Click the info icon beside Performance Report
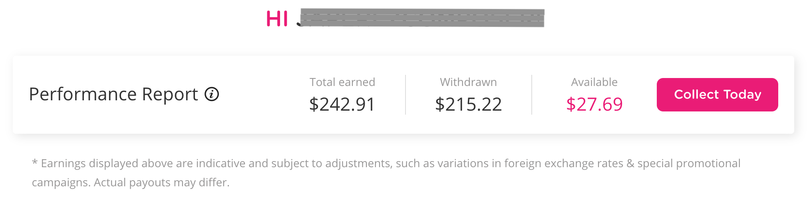The image size is (811, 203). [212, 94]
